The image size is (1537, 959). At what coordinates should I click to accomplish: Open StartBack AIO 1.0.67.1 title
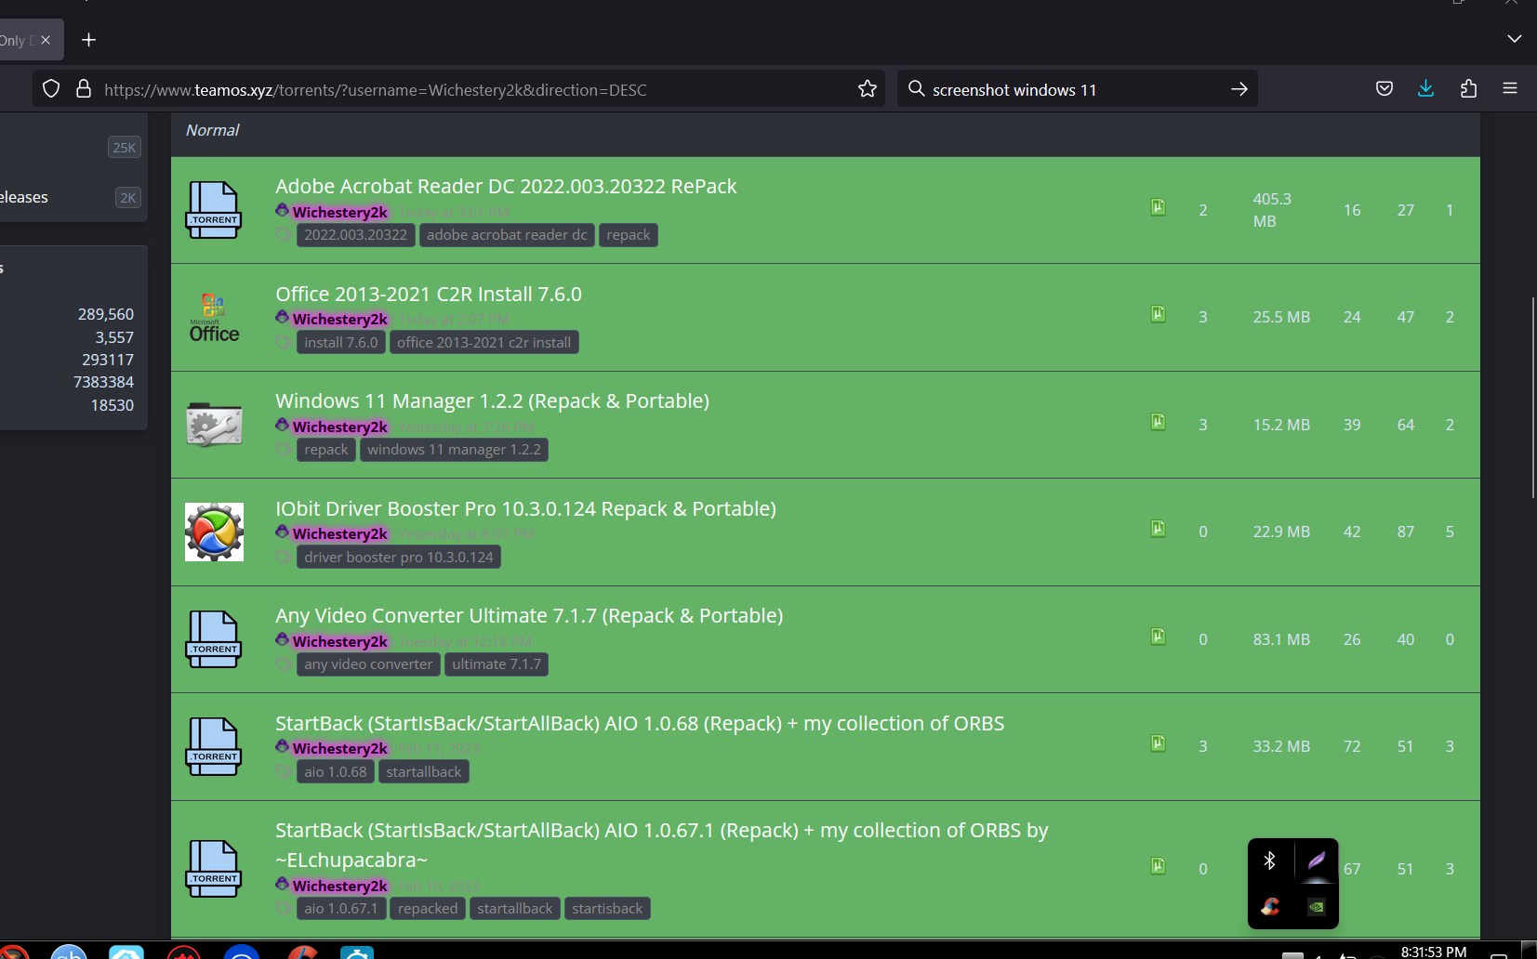pyautogui.click(x=661, y=845)
